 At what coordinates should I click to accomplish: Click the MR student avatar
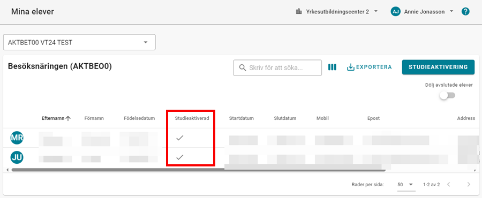coord(17,138)
